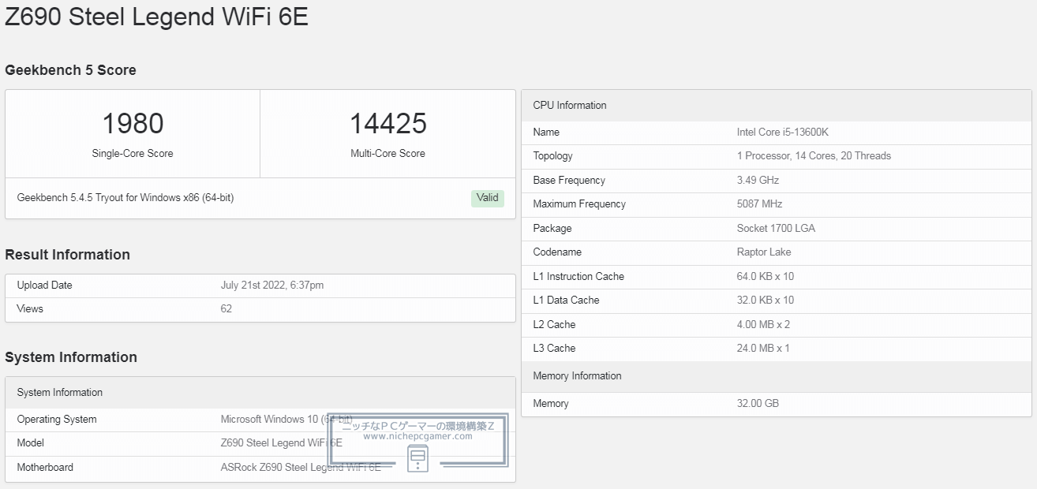1037x489 pixels.
Task: Click the Upload Date label
Action: click(44, 286)
